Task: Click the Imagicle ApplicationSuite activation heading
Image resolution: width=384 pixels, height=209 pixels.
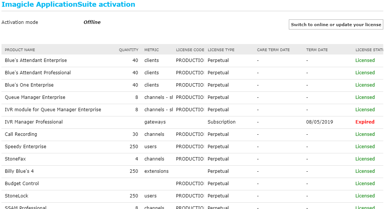Action: pos(68,5)
